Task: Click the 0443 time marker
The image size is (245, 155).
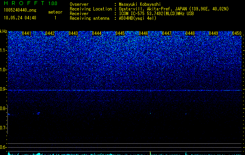Action: point(73,33)
